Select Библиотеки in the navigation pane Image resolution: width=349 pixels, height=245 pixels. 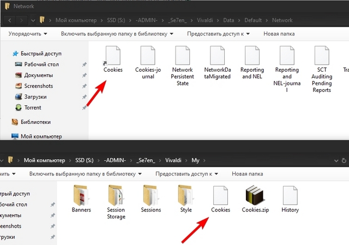(35, 122)
